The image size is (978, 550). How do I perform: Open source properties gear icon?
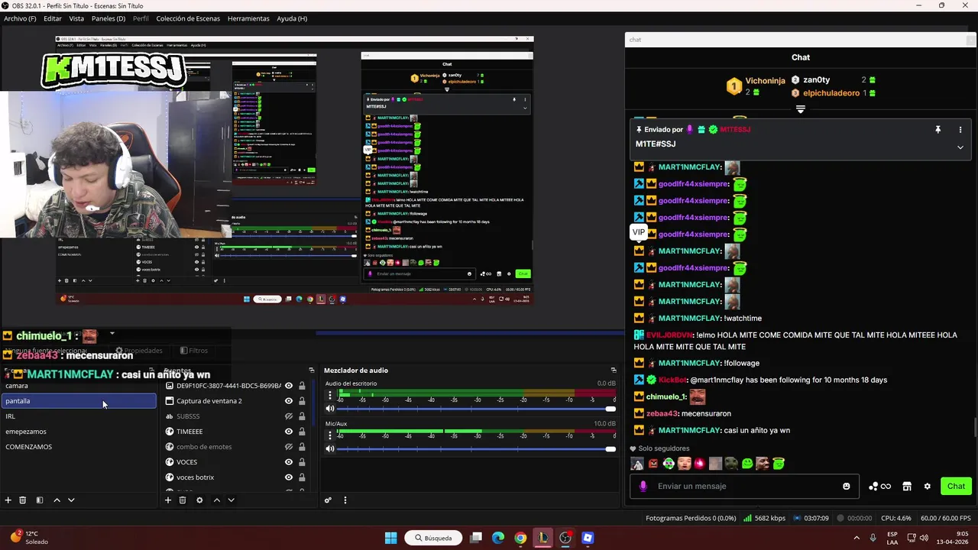pos(199,500)
